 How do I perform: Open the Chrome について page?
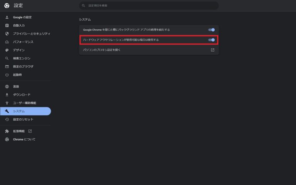coord(24,140)
